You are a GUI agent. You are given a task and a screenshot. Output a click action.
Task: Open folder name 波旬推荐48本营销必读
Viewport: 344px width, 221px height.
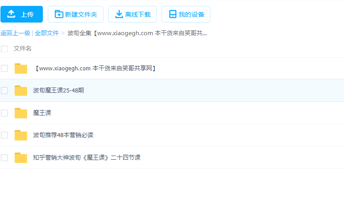[63, 135]
